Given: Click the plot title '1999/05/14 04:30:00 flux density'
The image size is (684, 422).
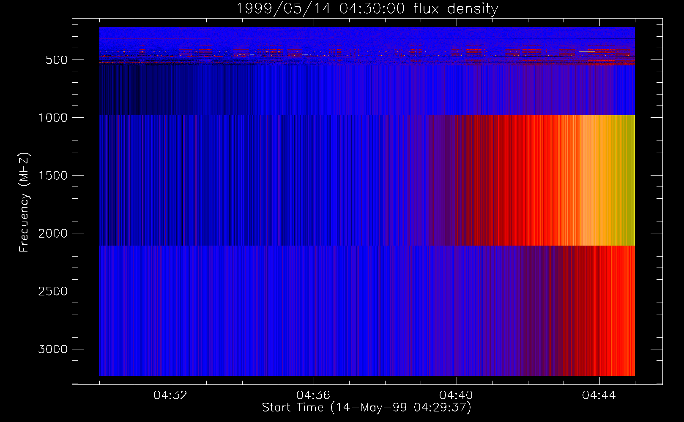Looking at the screenshot, I should [x=367, y=8].
